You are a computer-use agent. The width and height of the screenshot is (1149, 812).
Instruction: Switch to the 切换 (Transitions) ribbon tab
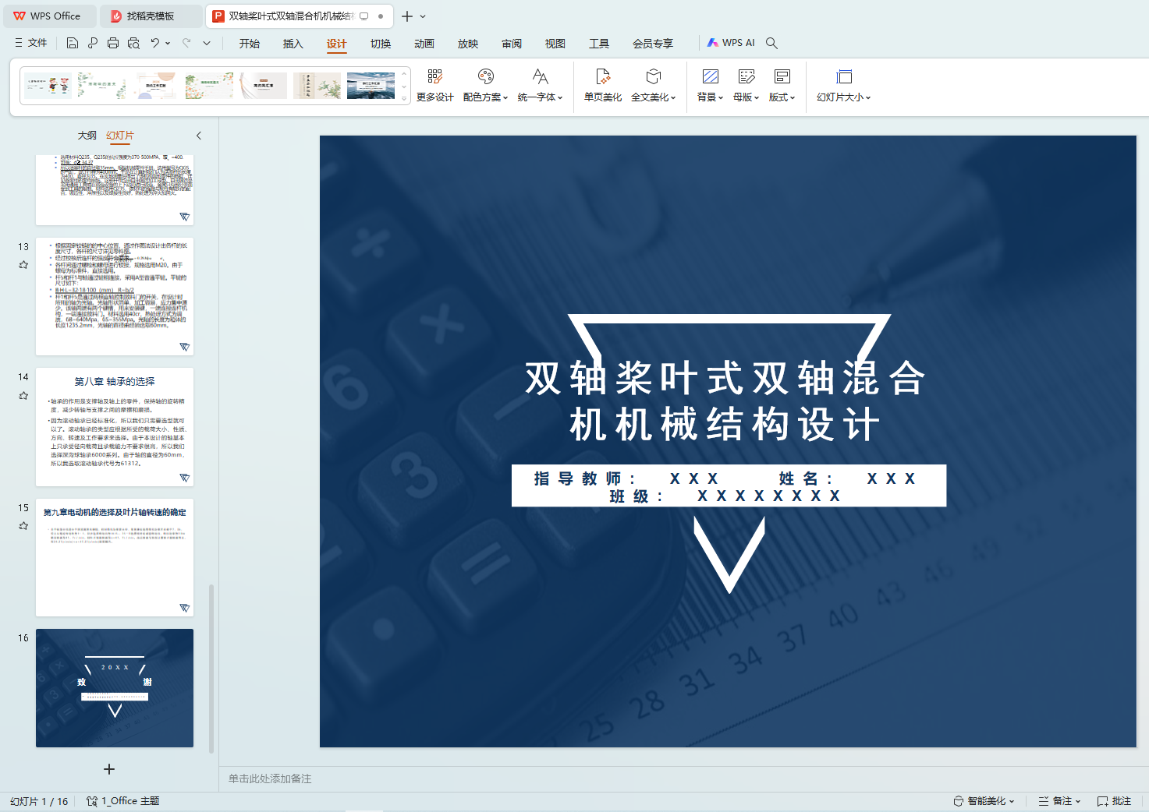pyautogui.click(x=381, y=44)
